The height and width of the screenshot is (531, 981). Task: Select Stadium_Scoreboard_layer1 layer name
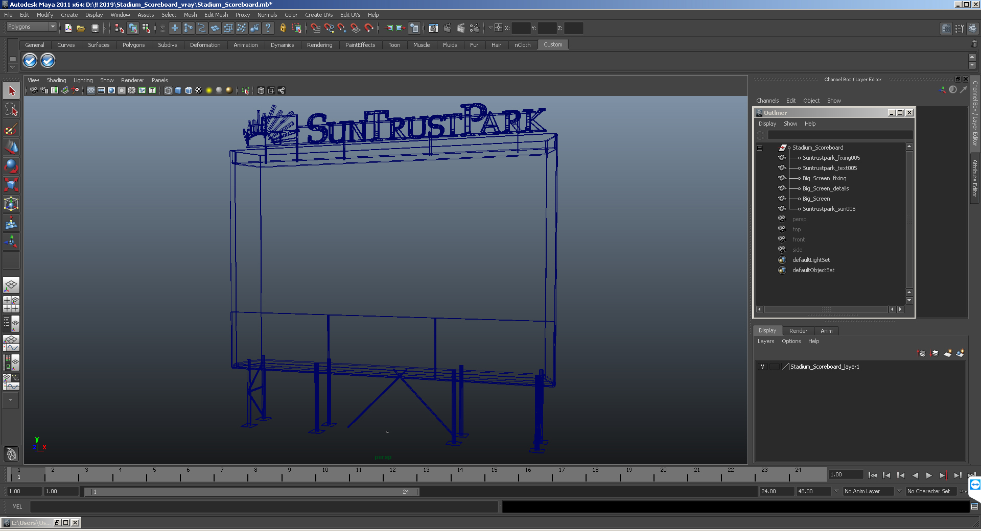tap(825, 367)
